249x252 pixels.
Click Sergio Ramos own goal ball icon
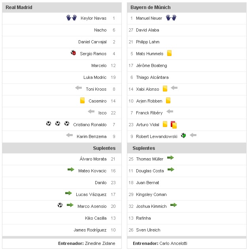click(74, 53)
